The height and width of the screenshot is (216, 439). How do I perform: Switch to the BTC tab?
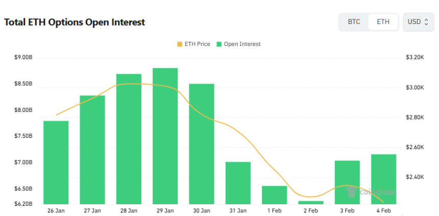tap(354, 22)
